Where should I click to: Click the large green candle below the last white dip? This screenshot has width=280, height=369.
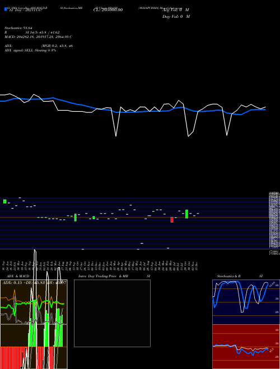point(186,214)
